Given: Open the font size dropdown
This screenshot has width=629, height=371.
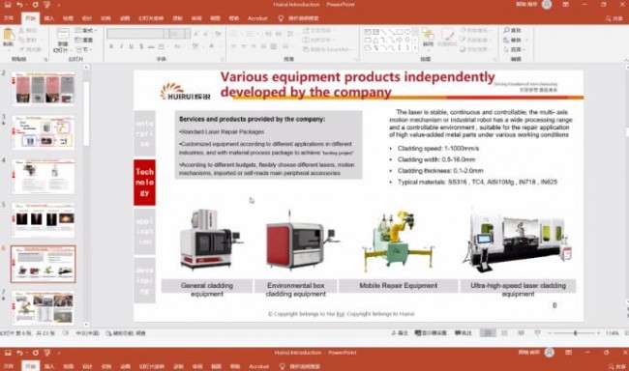Looking at the screenshot, I should pyautogui.click(x=188, y=33).
